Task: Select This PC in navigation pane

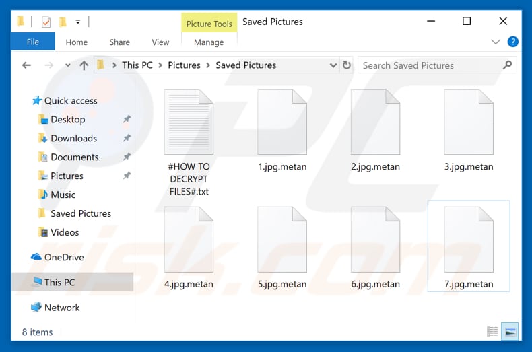Action: [x=73, y=282]
